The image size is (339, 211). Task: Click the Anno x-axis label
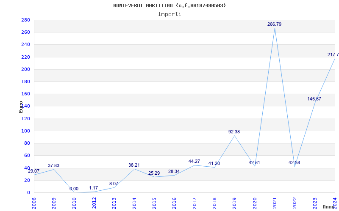[x=328, y=207]
